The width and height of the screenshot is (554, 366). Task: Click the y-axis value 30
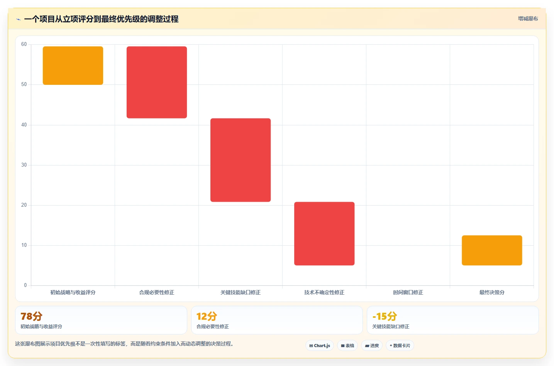pos(24,165)
